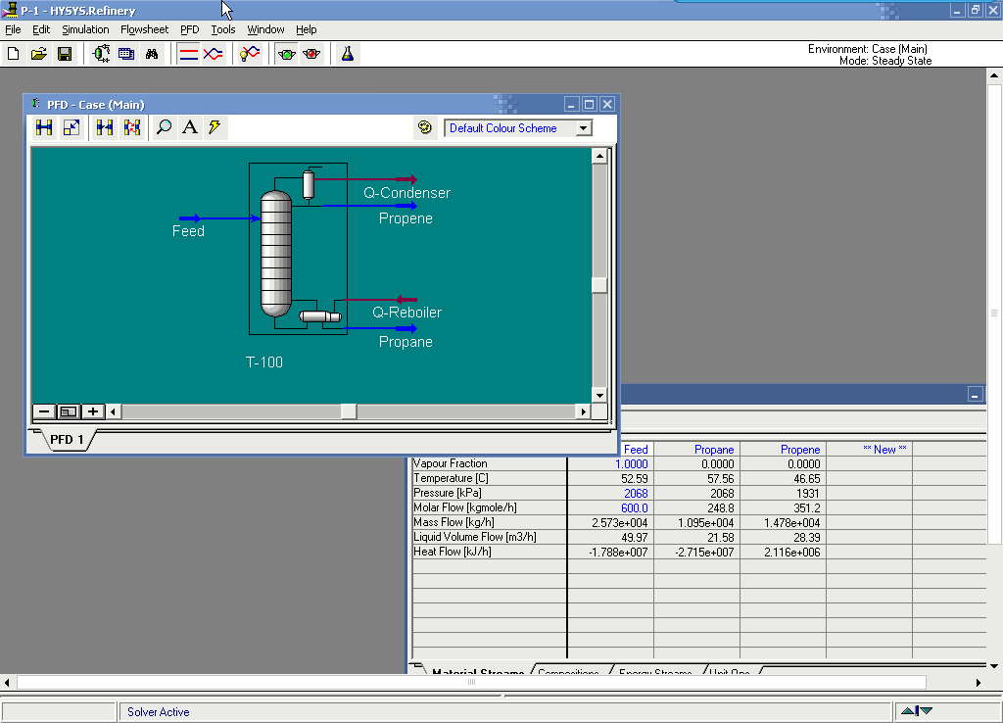Open the Tools menu
Viewport: 1003px width, 723px height.
coord(223,29)
